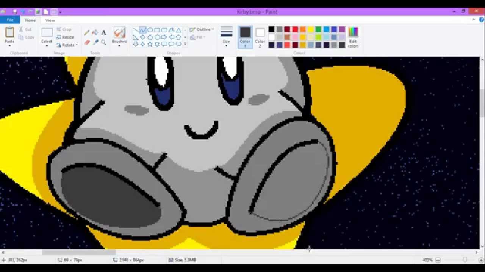Image resolution: width=485 pixels, height=272 pixels.
Task: Choose the Oval callout shape
Action: pos(171,44)
